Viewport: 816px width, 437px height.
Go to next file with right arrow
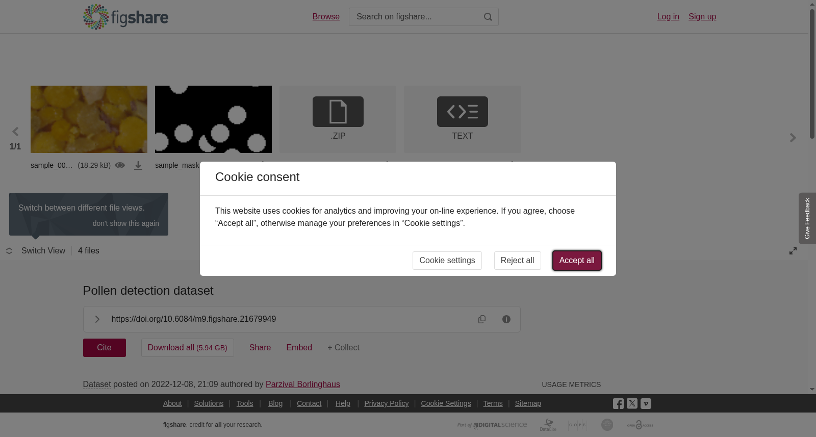pos(793,138)
